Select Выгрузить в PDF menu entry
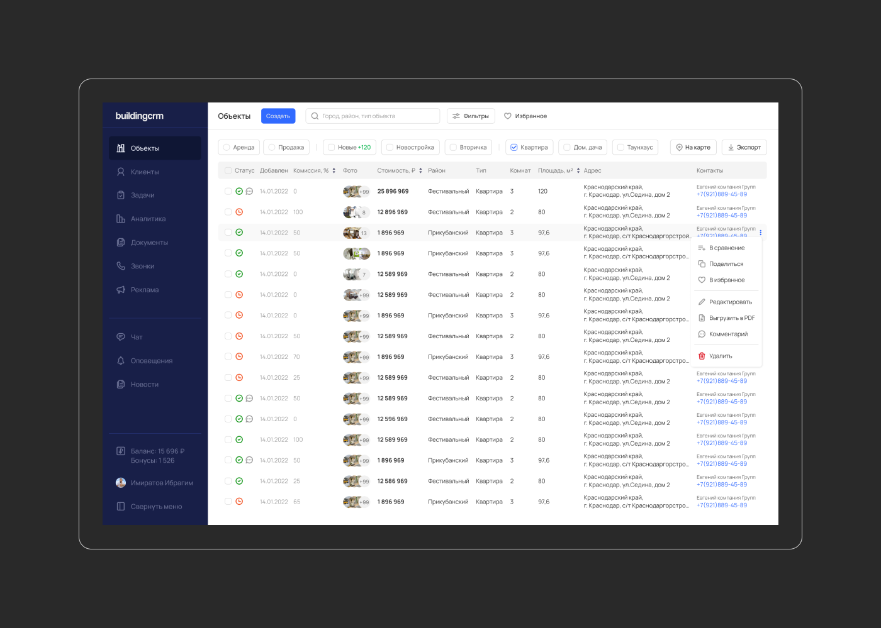This screenshot has width=881, height=628. pyautogui.click(x=731, y=318)
